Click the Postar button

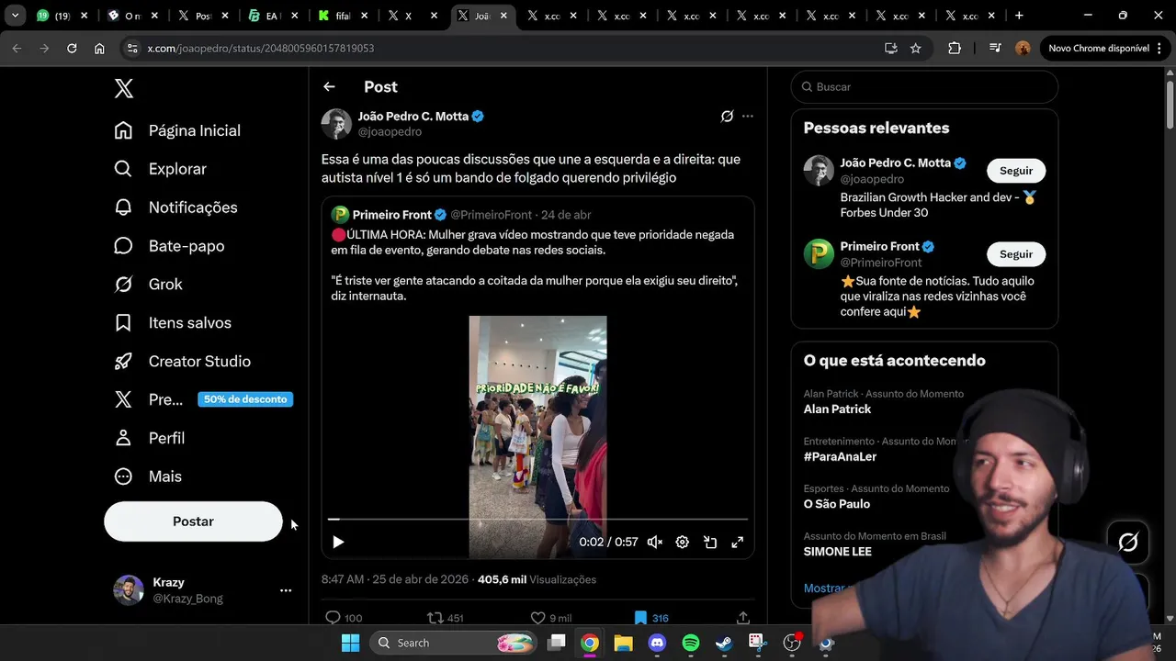(193, 521)
